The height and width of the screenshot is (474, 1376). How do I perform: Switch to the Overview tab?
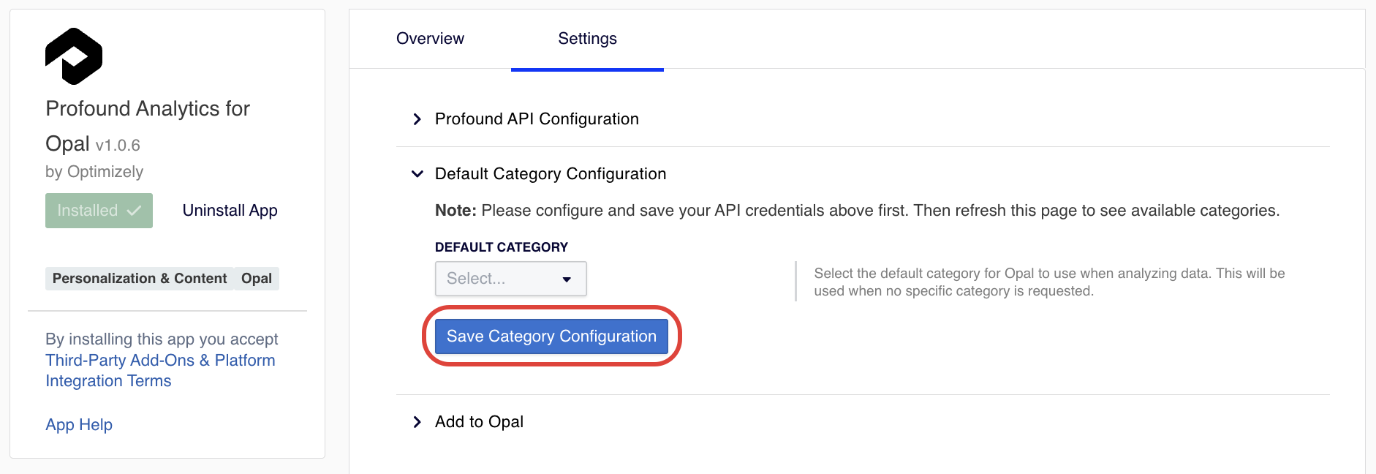pyautogui.click(x=430, y=39)
